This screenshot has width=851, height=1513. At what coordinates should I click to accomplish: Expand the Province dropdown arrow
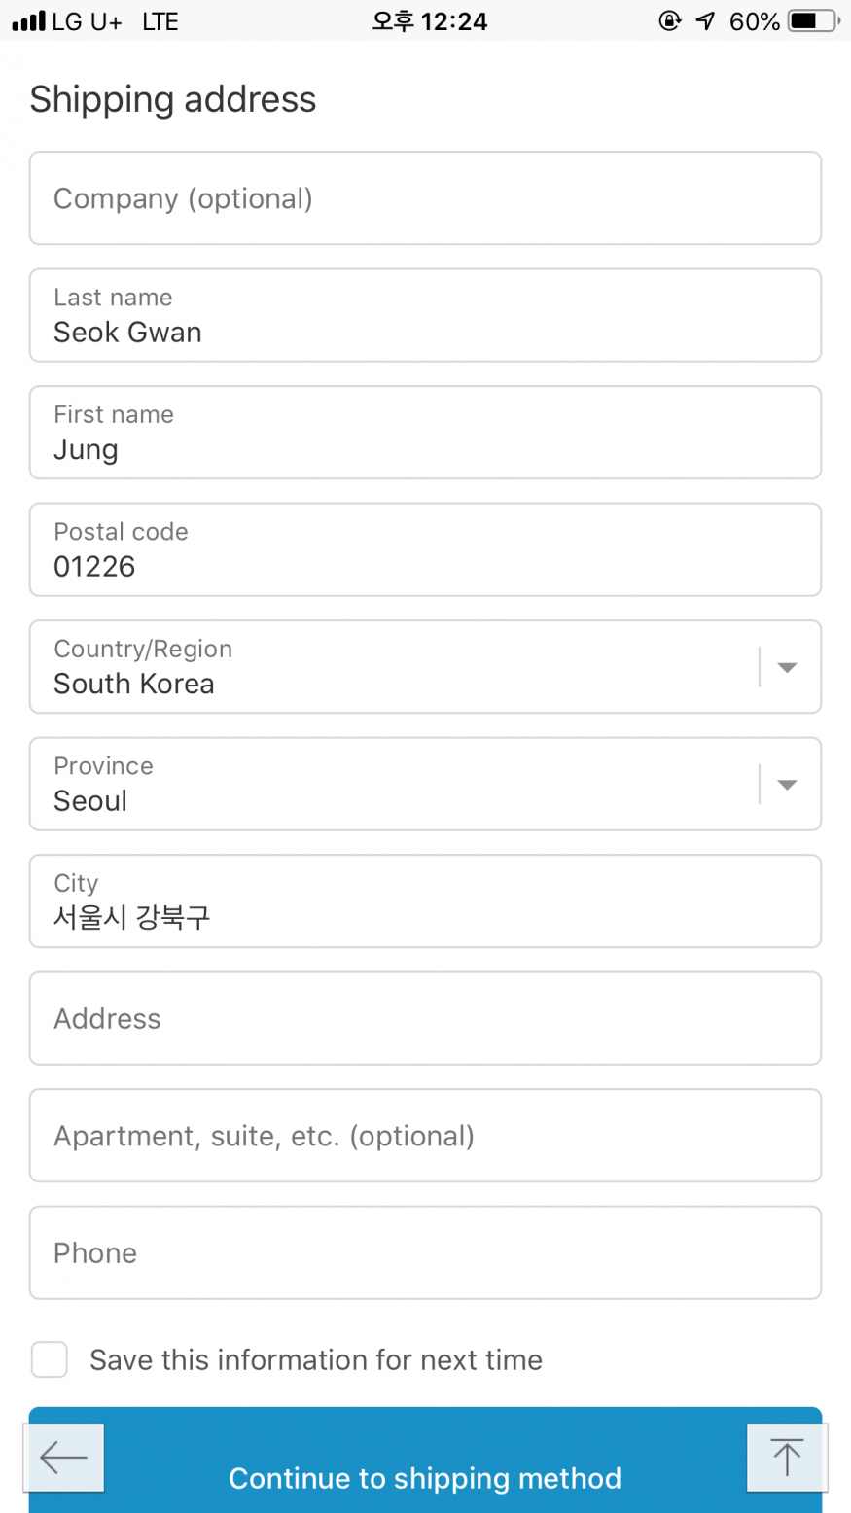tap(787, 785)
